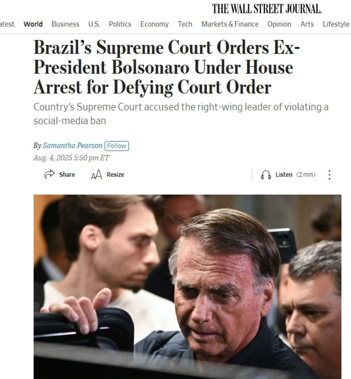351x379 pixels.
Task: Click the Share arrow icon
Action: point(49,174)
